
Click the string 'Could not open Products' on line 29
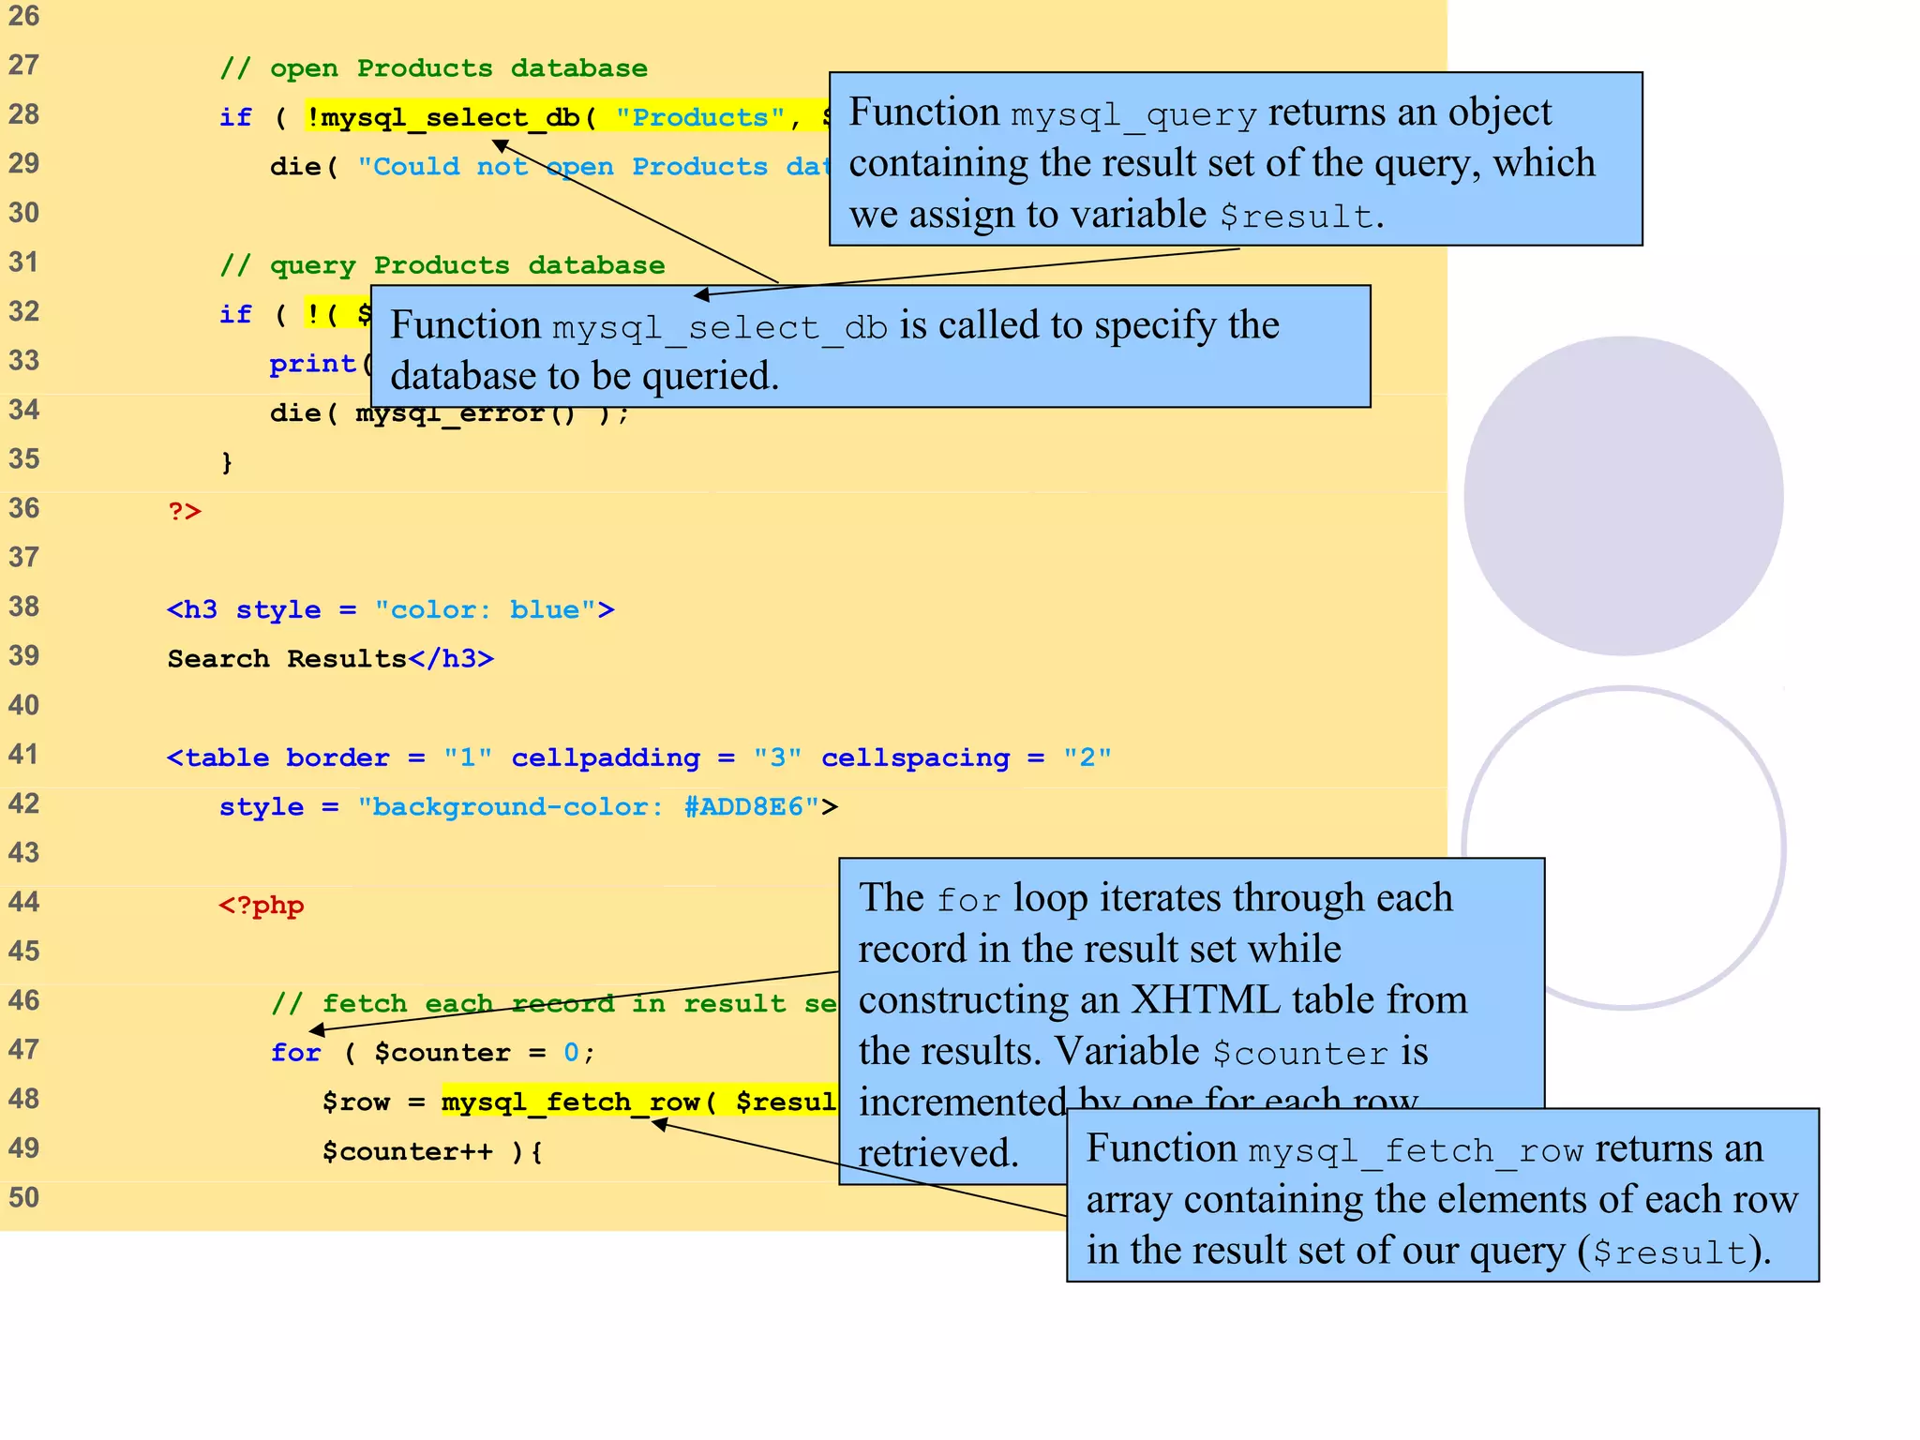[x=562, y=167]
